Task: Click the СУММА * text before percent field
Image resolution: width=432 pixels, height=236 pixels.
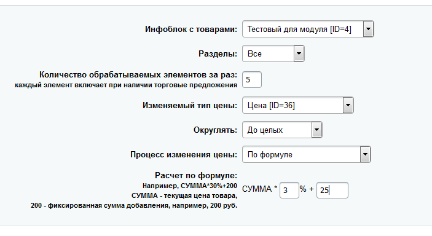Action: pyautogui.click(x=259, y=189)
